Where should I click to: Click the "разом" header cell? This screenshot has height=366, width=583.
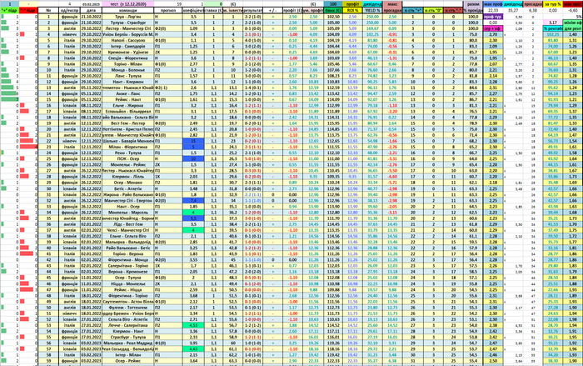473,4
